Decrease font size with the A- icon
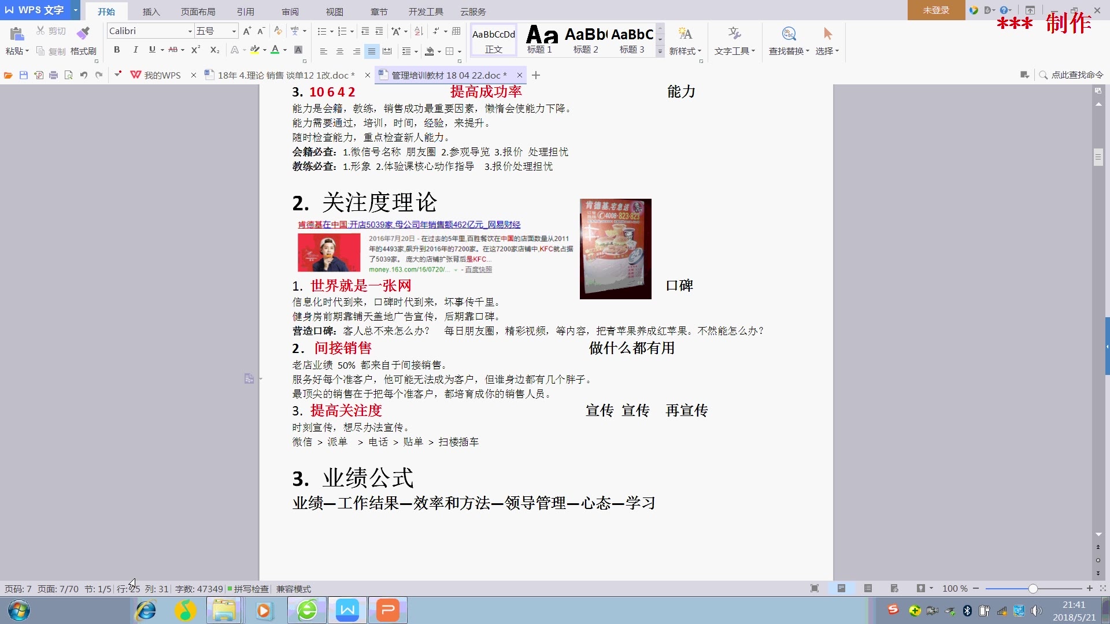1110x624 pixels. pyautogui.click(x=261, y=31)
